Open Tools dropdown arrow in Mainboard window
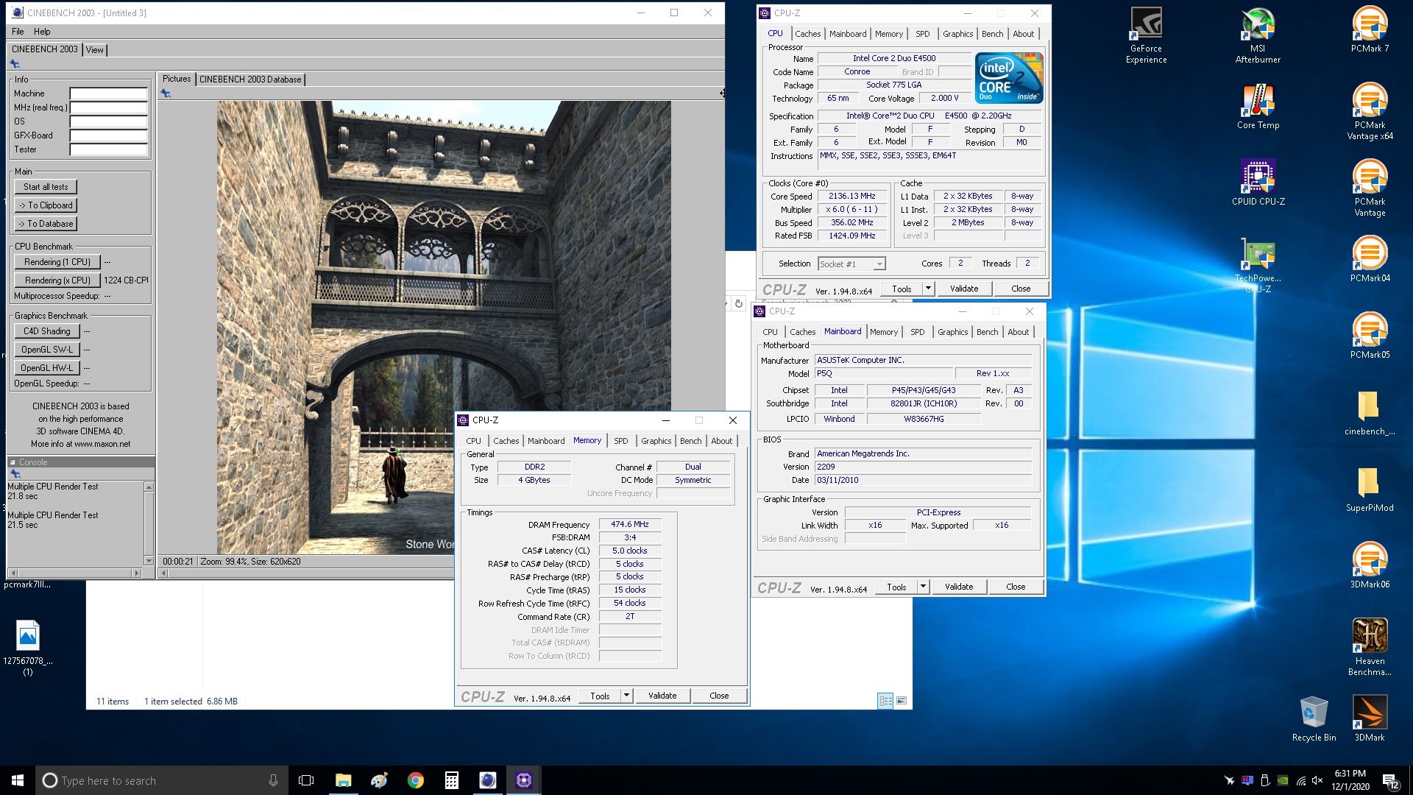This screenshot has width=1413, height=795. pos(923,587)
